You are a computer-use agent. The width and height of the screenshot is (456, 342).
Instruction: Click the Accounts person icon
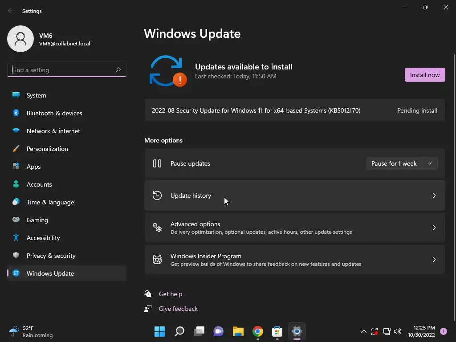[16, 184]
